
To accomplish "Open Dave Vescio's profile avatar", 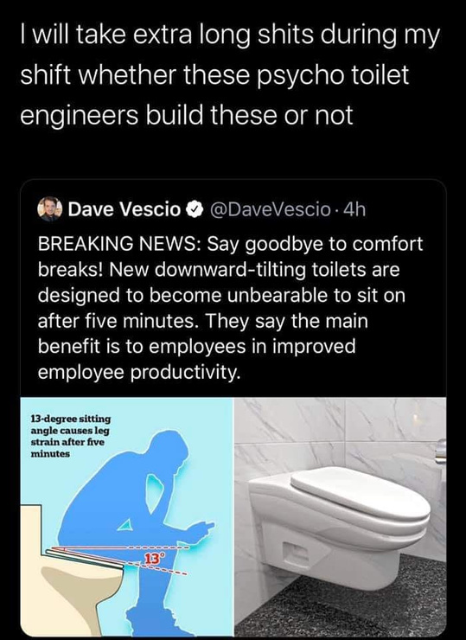I will [x=49, y=209].
